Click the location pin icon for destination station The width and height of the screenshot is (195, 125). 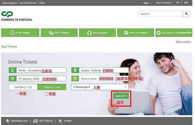75,70
